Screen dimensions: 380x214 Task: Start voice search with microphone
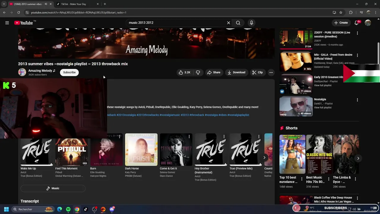pyautogui.click(x=251, y=23)
